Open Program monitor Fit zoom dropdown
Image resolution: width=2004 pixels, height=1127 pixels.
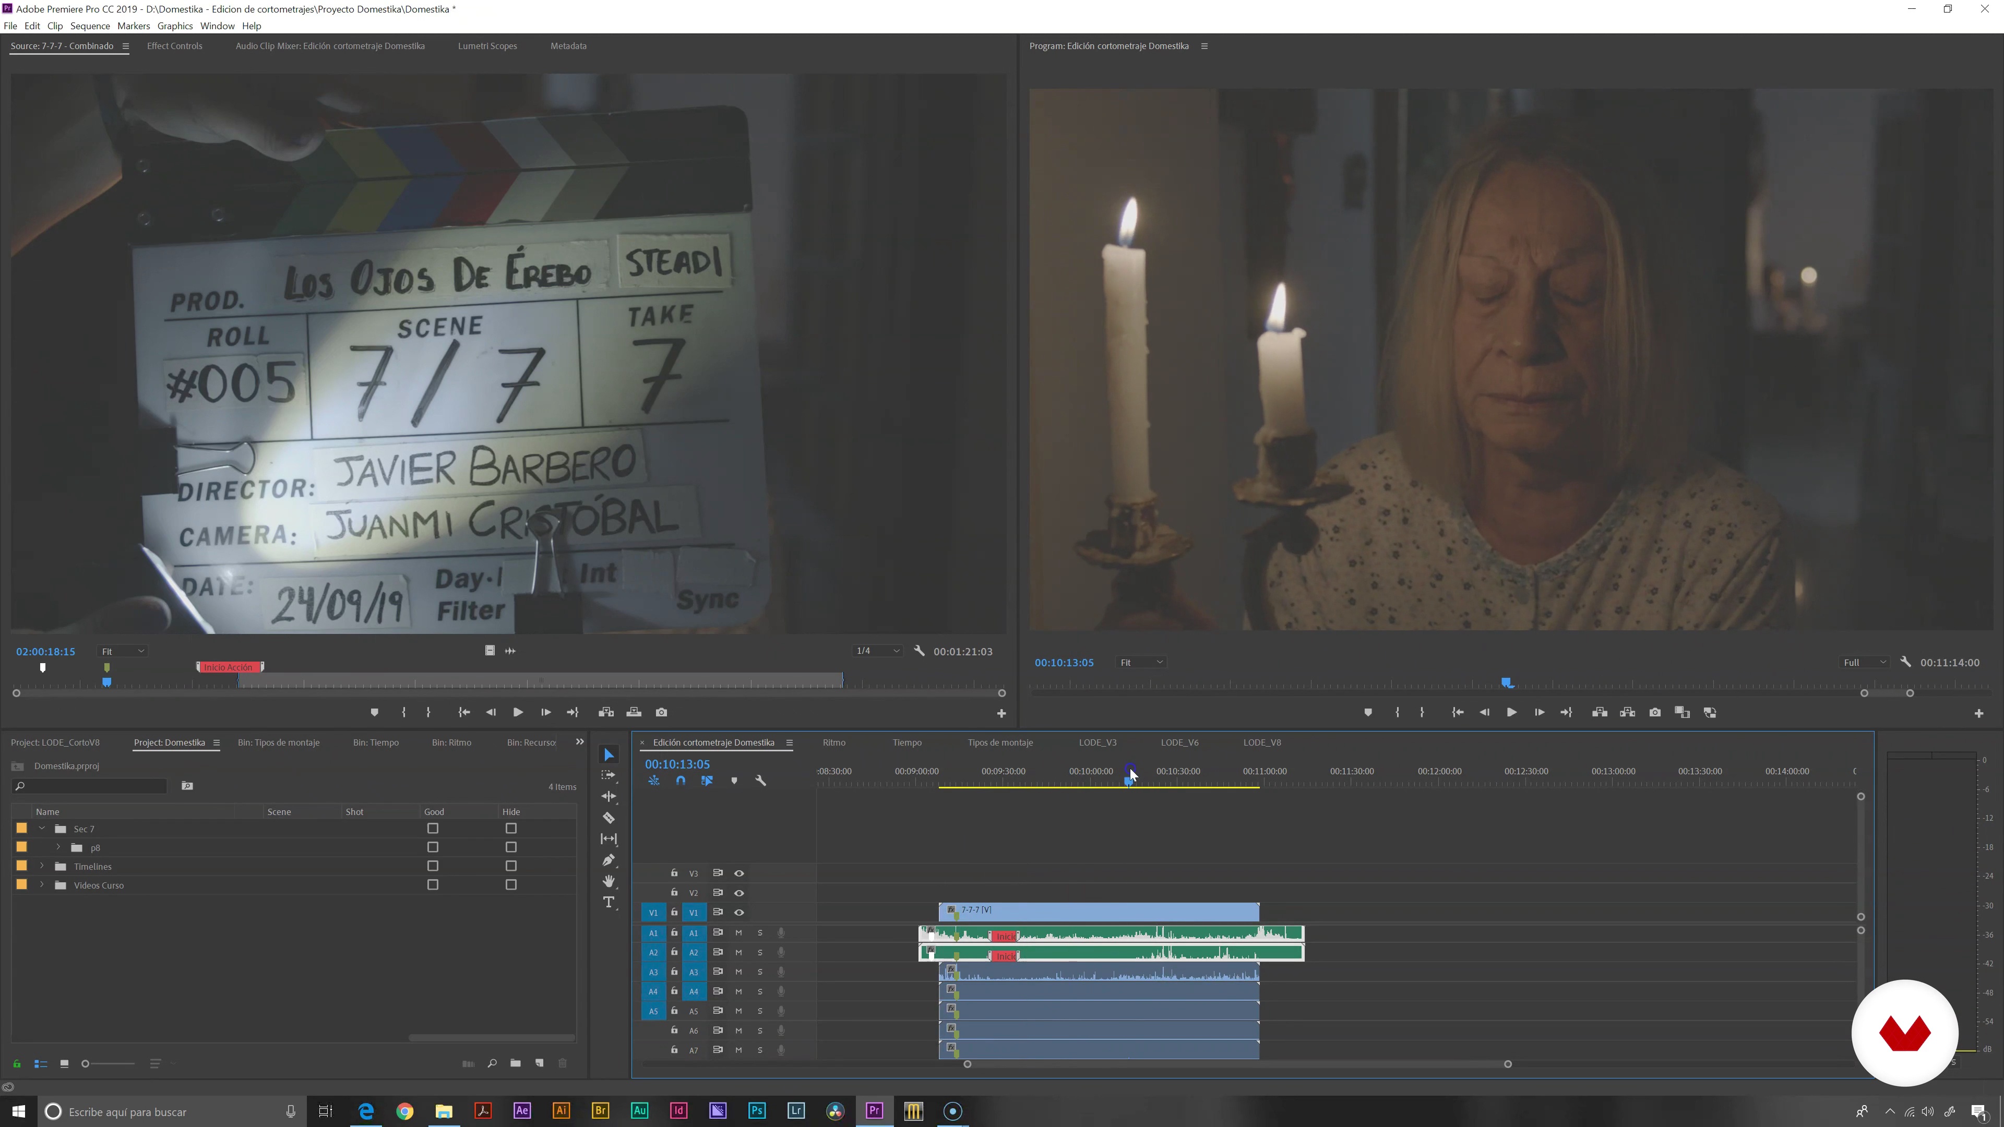[1141, 662]
